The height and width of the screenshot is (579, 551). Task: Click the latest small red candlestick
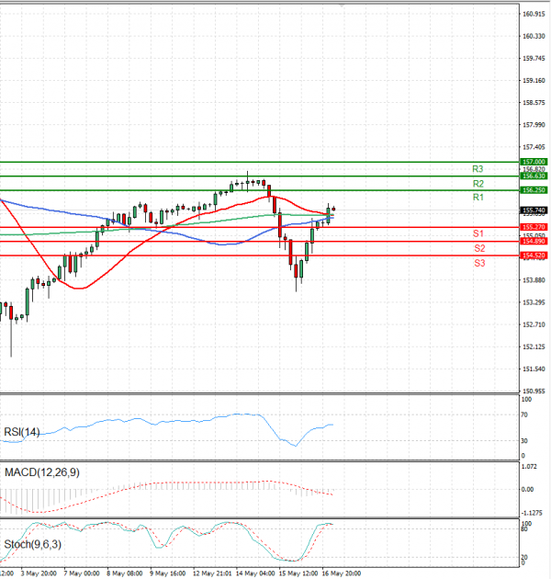click(x=333, y=209)
